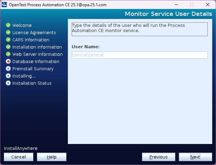
Task: Select the Database Information step label
Action: coord(36,62)
